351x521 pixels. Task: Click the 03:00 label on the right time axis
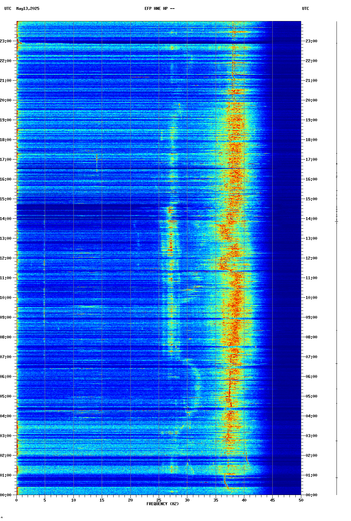311,436
